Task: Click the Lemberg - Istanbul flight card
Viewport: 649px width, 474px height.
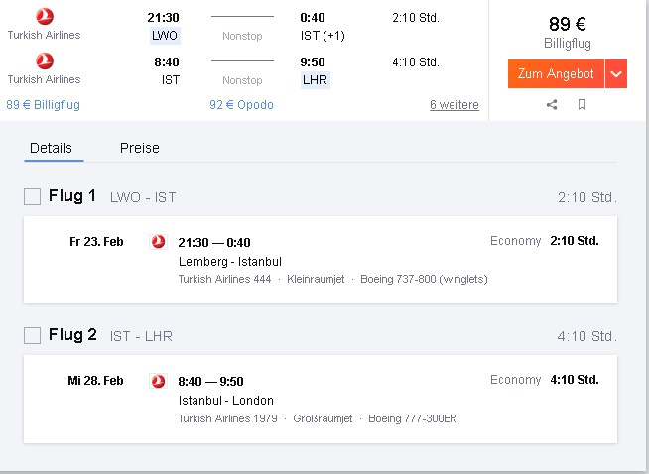Action: 321,260
